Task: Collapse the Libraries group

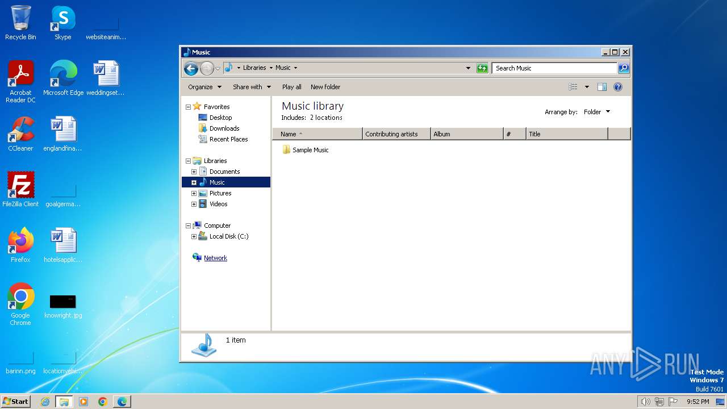Action: (x=188, y=161)
